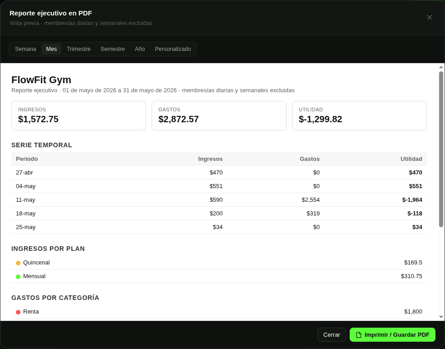Switch to the Semestre period tab
This screenshot has height=349, width=445.
tap(113, 49)
